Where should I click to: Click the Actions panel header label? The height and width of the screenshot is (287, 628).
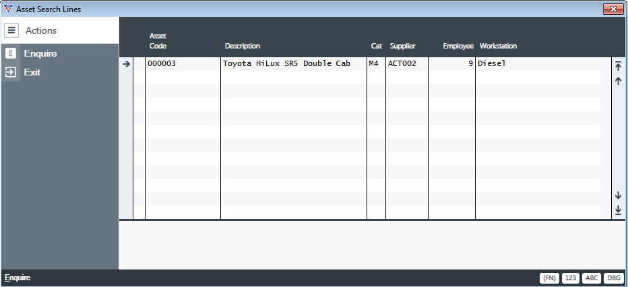[x=41, y=30]
